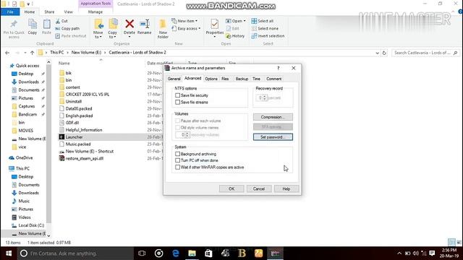Click the Back navigation arrow
This screenshot has width=463, height=260.
[7, 53]
